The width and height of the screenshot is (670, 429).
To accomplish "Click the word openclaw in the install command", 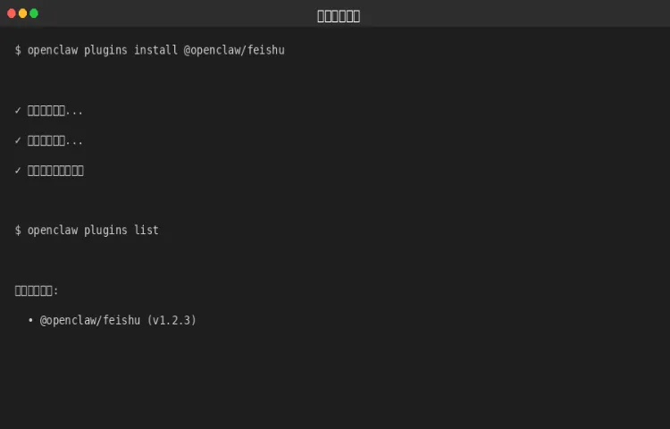I will (x=53, y=50).
